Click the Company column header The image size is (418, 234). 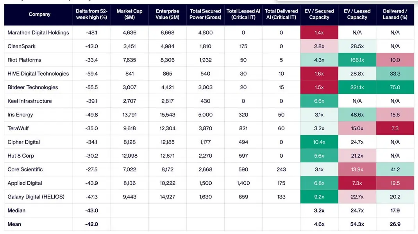coord(39,14)
